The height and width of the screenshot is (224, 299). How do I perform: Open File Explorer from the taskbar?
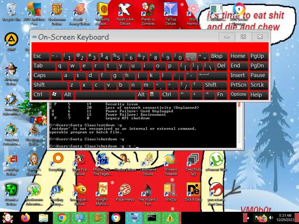click(x=44, y=218)
